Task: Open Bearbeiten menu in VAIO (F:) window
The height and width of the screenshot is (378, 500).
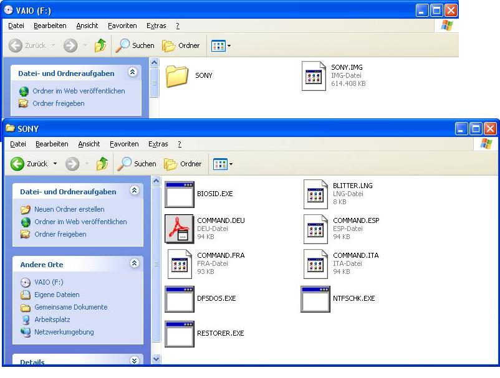Action: (x=50, y=26)
